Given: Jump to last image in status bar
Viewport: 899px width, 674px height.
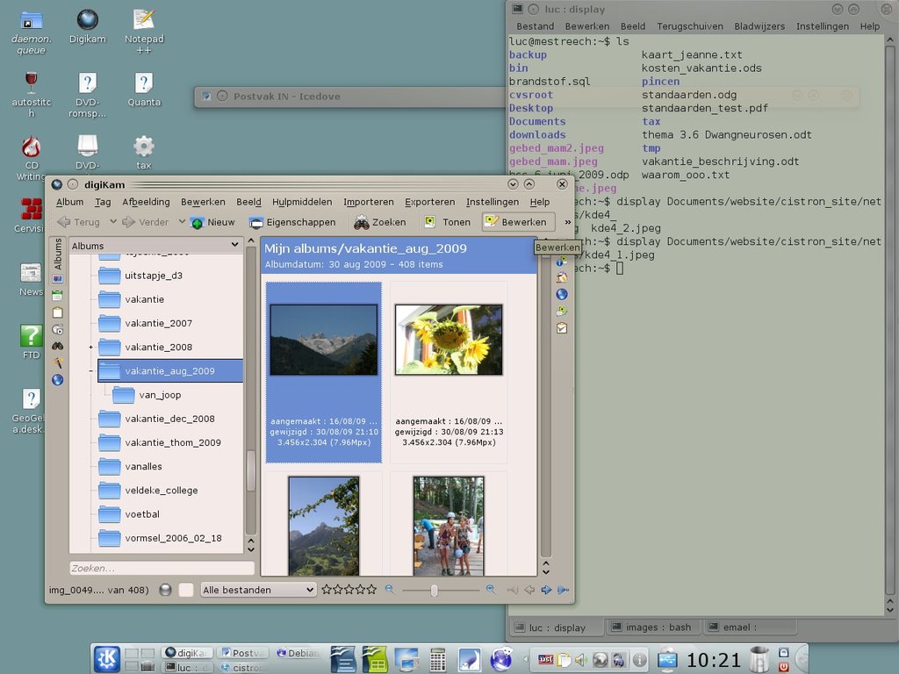Looking at the screenshot, I should click(x=563, y=590).
